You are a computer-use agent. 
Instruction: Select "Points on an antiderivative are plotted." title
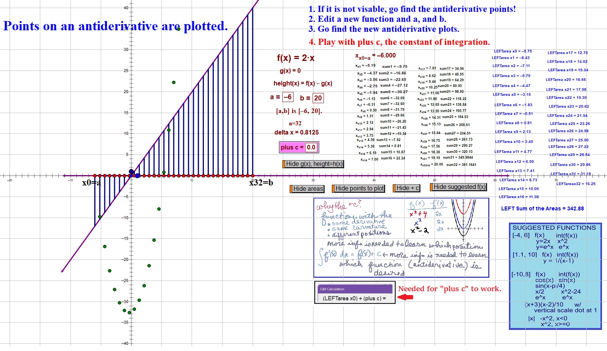(x=116, y=26)
